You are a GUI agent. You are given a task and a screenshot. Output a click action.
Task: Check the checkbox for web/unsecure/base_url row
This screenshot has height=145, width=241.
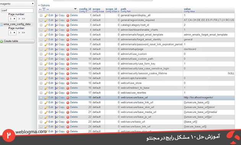click(41, 98)
